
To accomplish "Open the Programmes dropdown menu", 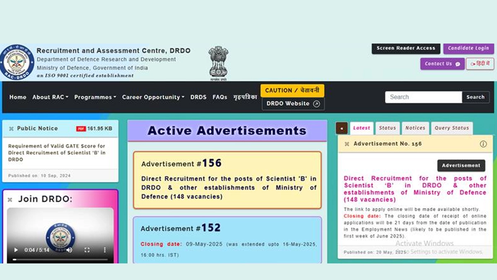I will 95,97.
